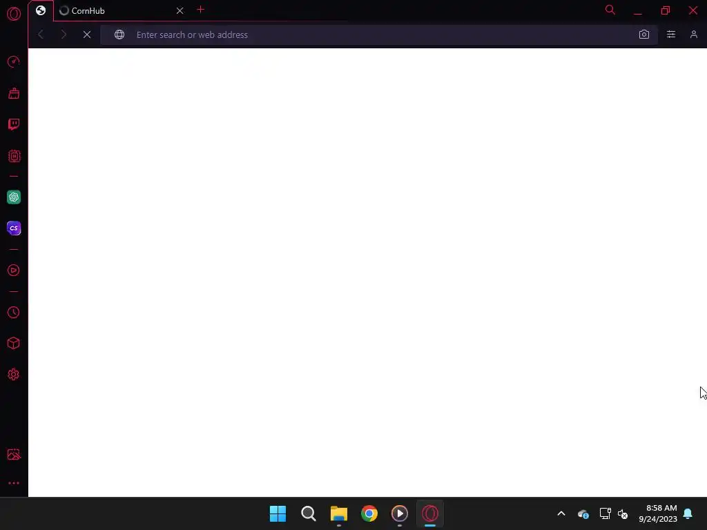Click the GX Corner globe tab icon
The height and width of the screenshot is (530, 707).
click(41, 10)
